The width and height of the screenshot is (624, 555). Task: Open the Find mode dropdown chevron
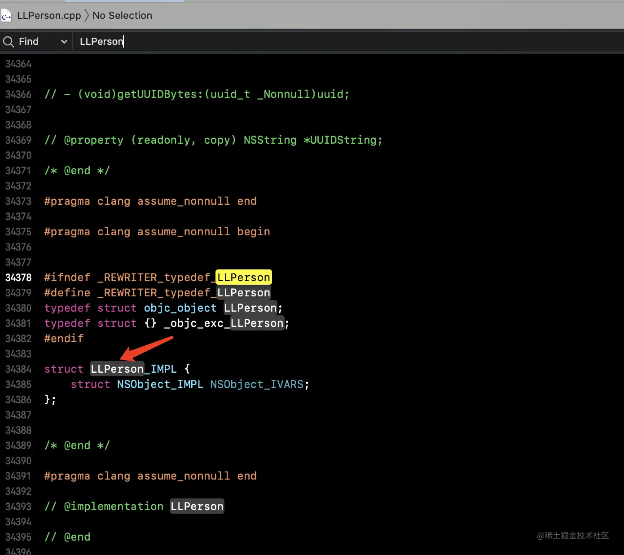click(x=64, y=42)
